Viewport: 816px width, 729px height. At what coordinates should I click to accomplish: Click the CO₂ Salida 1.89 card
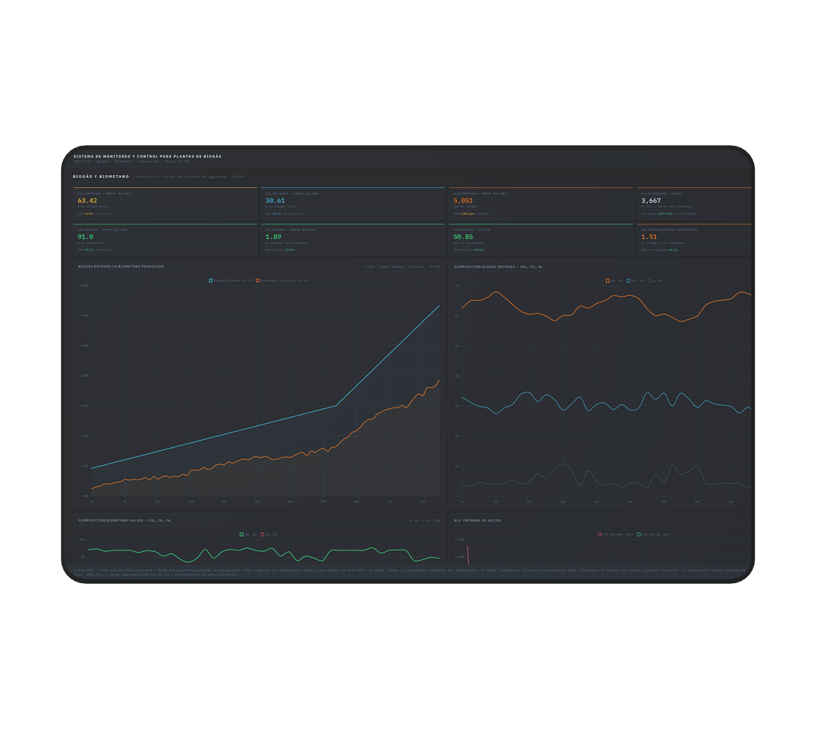pos(353,240)
